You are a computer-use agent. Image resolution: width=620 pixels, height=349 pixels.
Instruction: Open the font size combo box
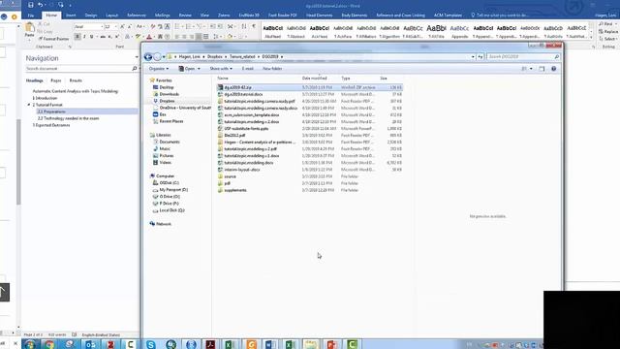tap(110, 26)
